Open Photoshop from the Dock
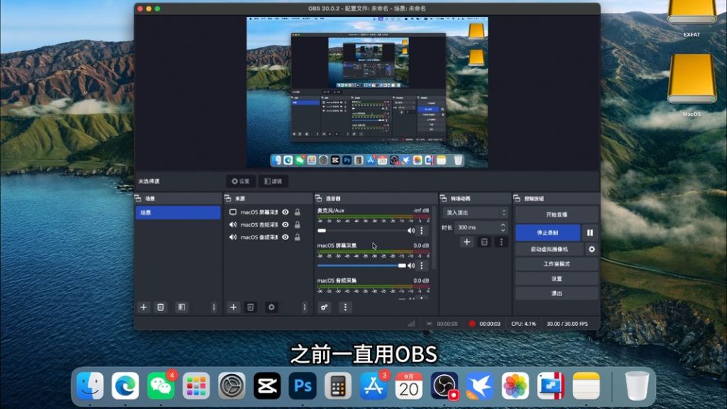The image size is (727, 409). point(302,386)
